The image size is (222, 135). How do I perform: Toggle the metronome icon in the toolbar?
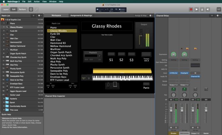pos(202,9)
